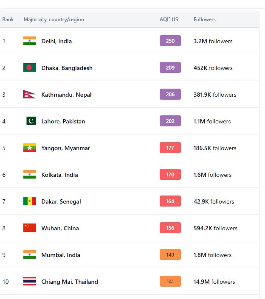
Task: Open Lahore, Pakistan city page
Action: tap(63, 121)
